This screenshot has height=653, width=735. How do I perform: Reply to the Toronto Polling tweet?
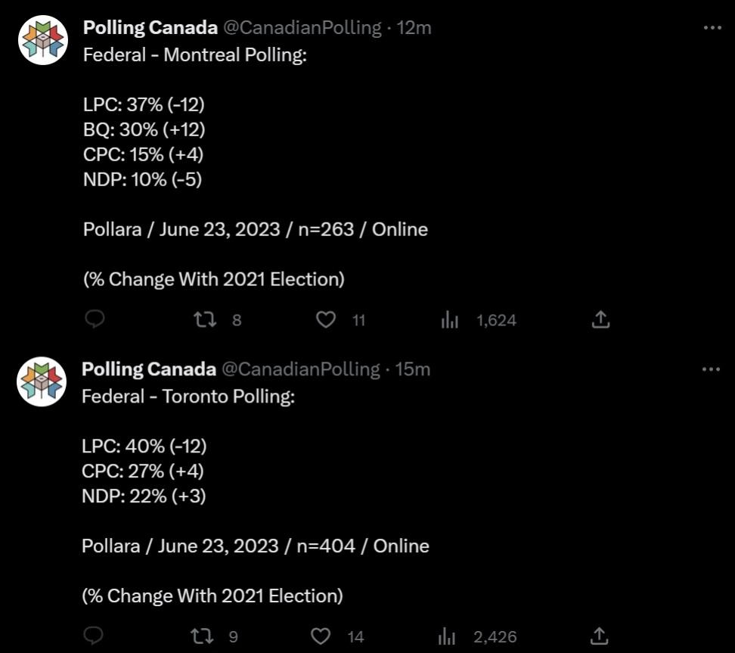tap(93, 636)
